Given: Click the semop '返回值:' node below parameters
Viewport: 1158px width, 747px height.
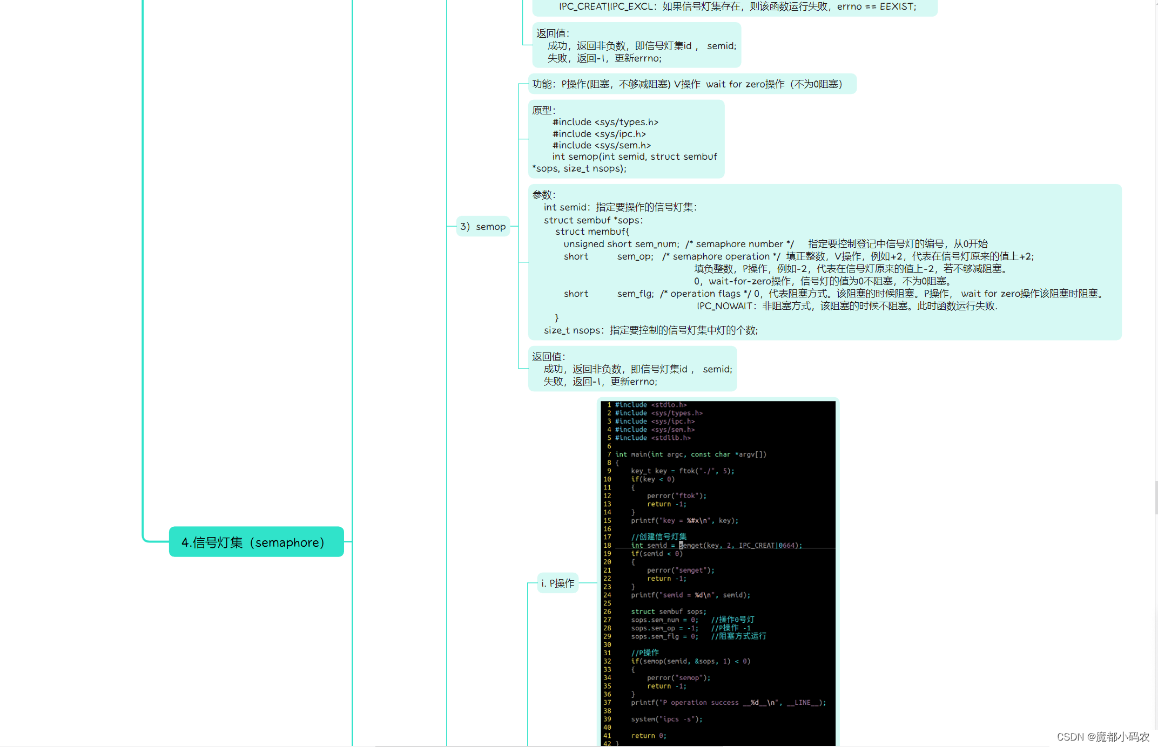Looking at the screenshot, I should 632,369.
